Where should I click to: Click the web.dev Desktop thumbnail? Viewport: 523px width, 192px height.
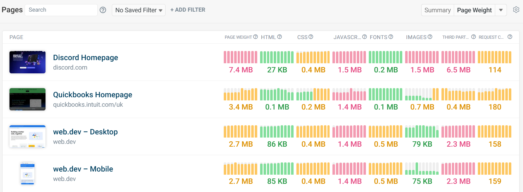coord(27,136)
